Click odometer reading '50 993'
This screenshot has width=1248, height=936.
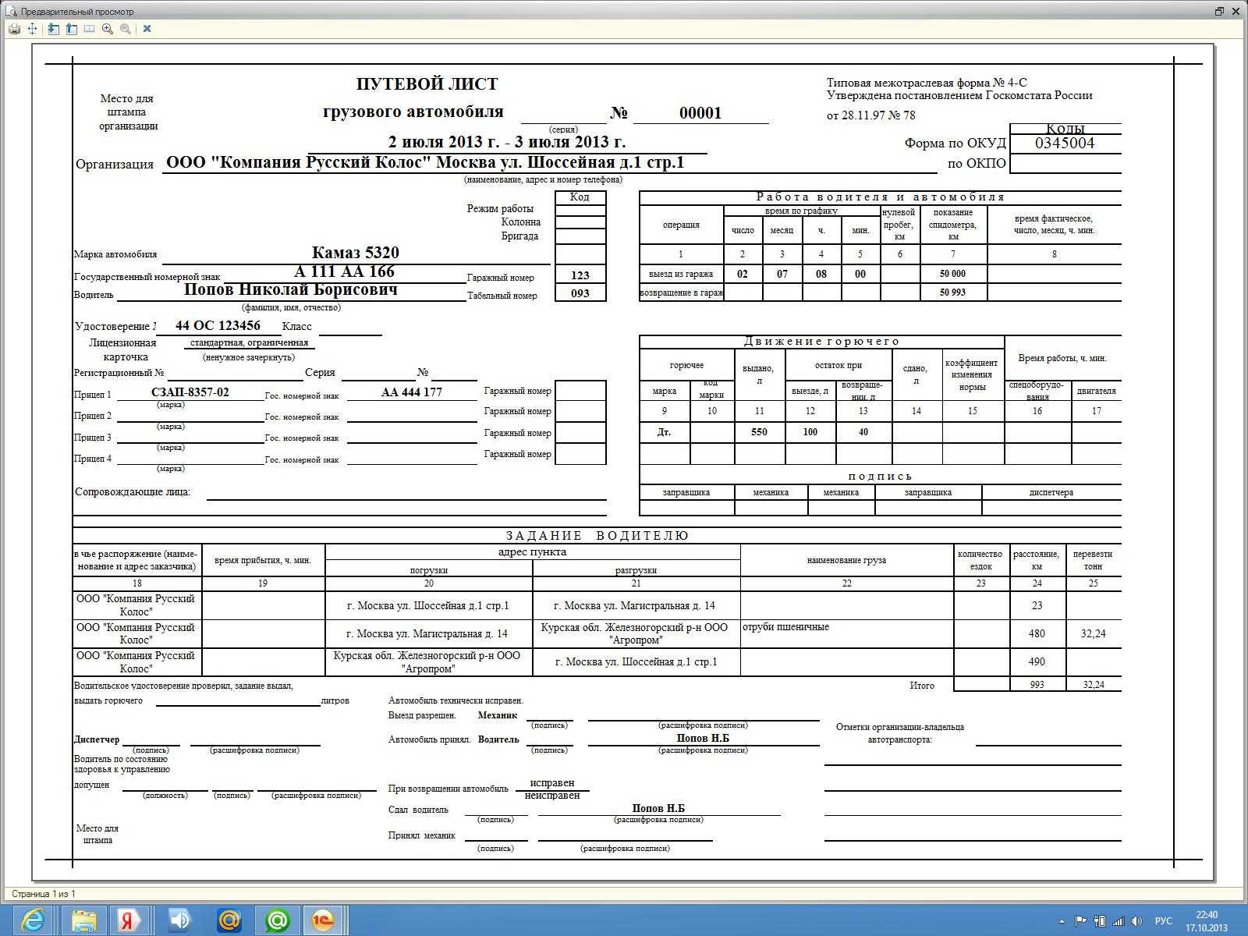click(x=952, y=292)
